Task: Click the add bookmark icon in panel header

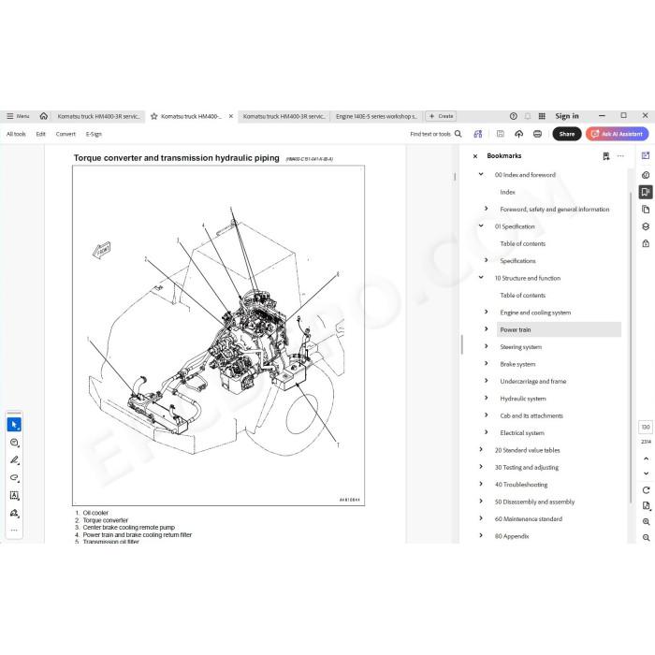Action: pos(606,156)
